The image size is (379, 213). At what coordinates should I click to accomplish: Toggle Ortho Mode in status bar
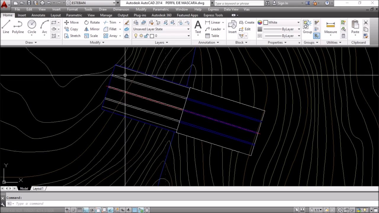click(x=86, y=210)
